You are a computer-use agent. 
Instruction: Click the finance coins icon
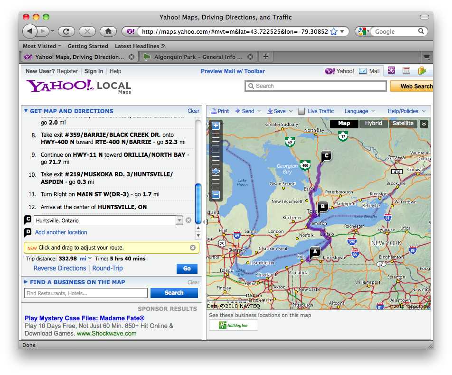tap(422, 70)
